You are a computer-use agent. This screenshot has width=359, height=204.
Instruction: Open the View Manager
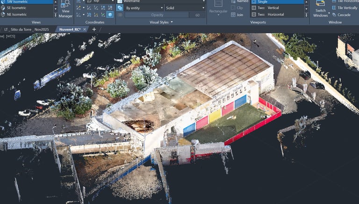(x=65, y=9)
